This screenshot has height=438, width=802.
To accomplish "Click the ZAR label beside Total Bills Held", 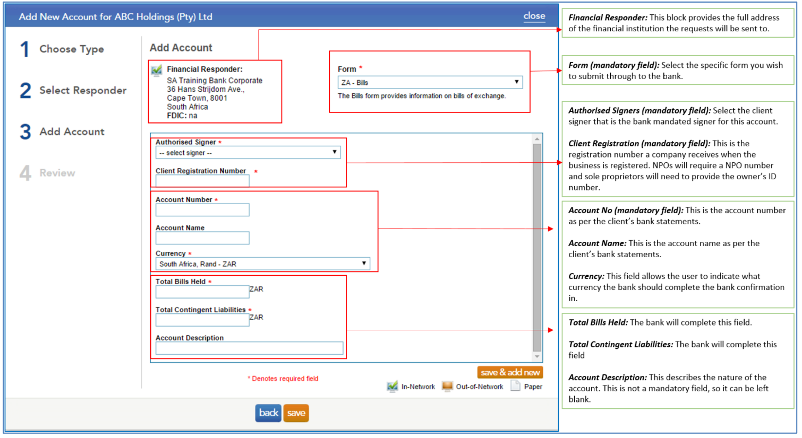I will 257,289.
